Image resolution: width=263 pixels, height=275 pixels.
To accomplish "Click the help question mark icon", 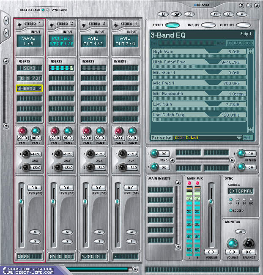I will tap(241, 5).
